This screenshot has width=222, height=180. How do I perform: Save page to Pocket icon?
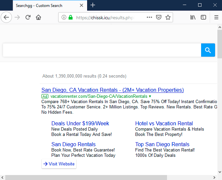point(159,17)
